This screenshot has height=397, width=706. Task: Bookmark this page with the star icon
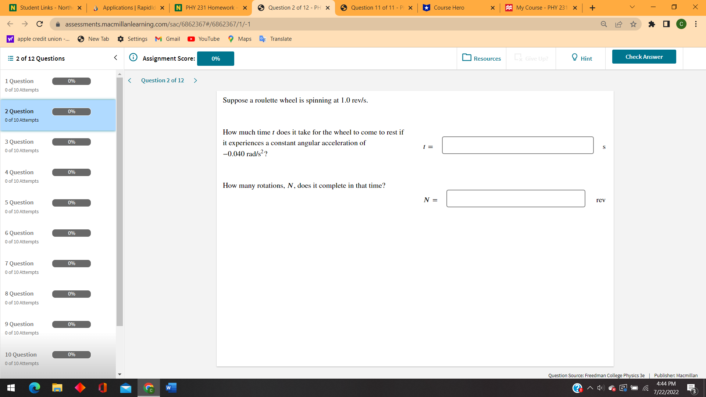coord(633,24)
